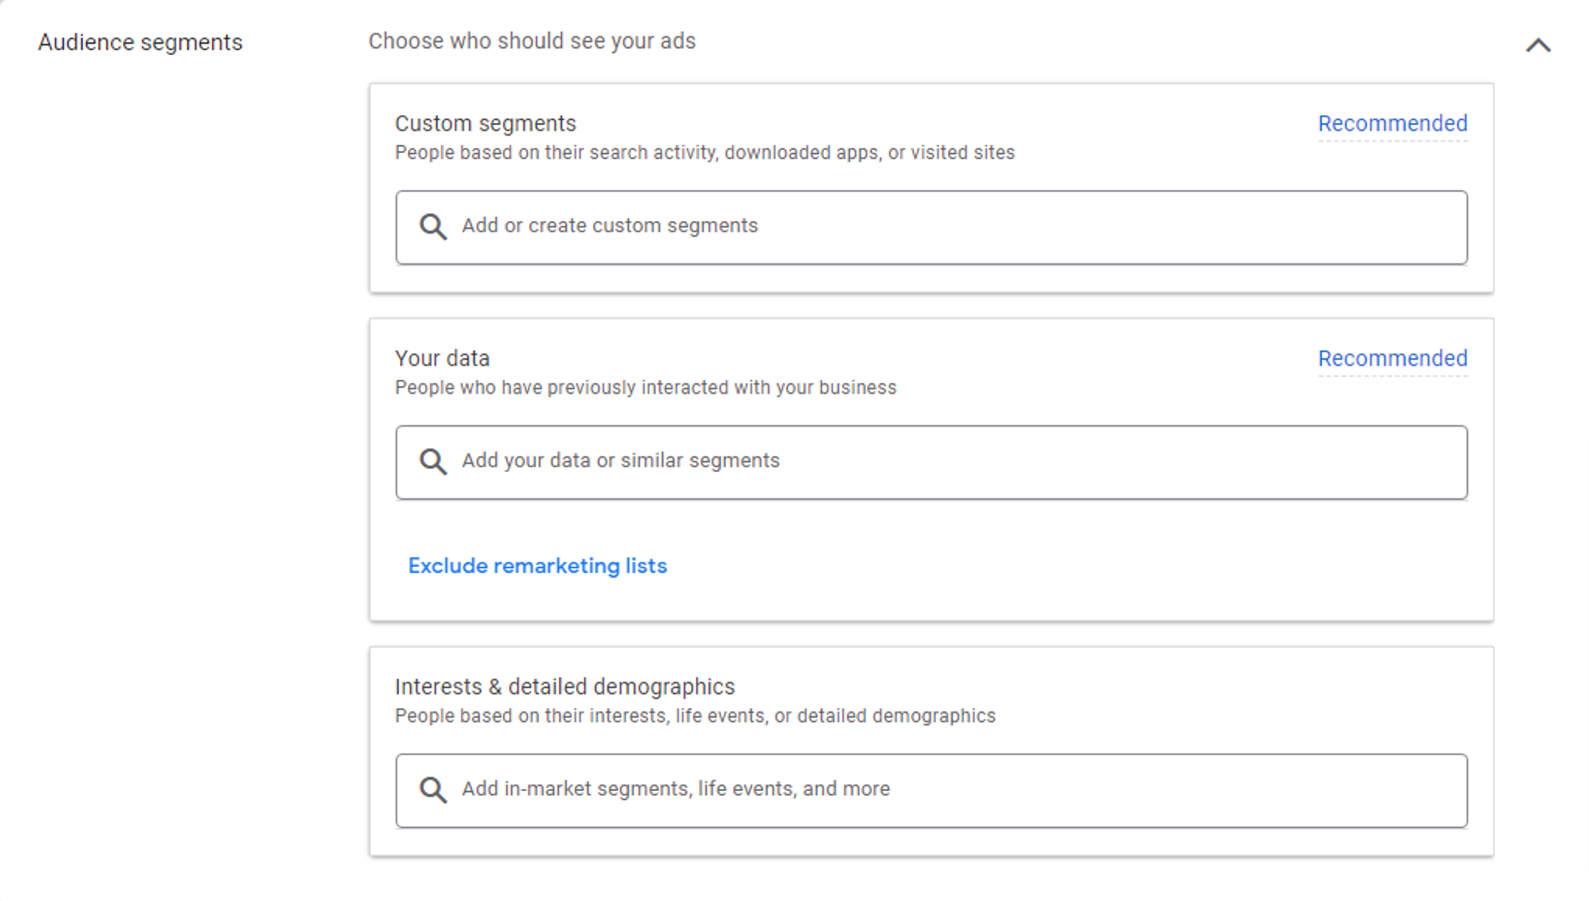Click the search icon in Your data field
The width and height of the screenshot is (1589, 901).
tap(433, 462)
